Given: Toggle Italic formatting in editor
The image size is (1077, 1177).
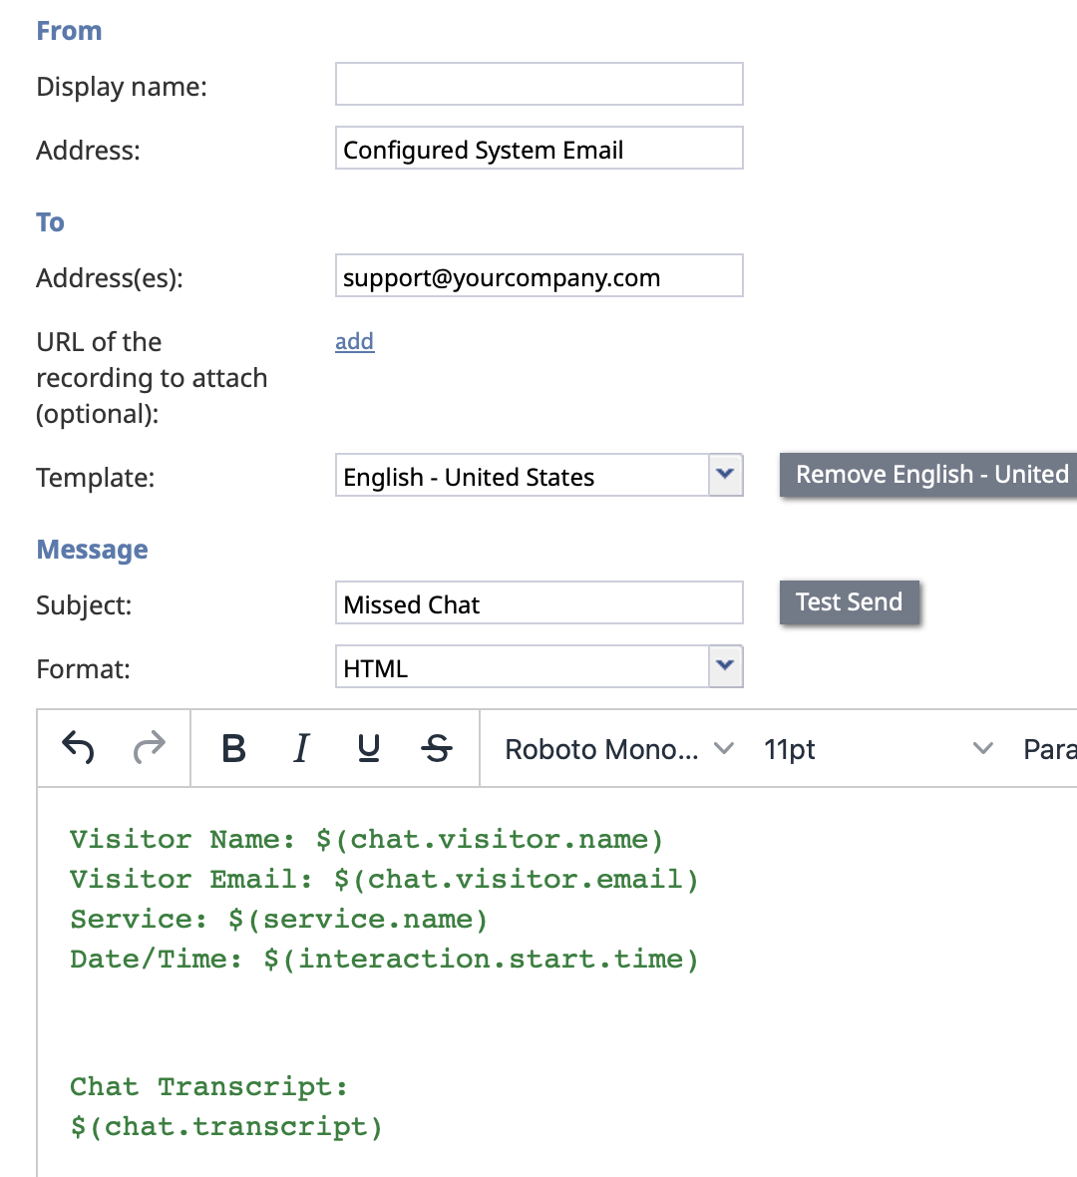Looking at the screenshot, I should pos(301,748).
